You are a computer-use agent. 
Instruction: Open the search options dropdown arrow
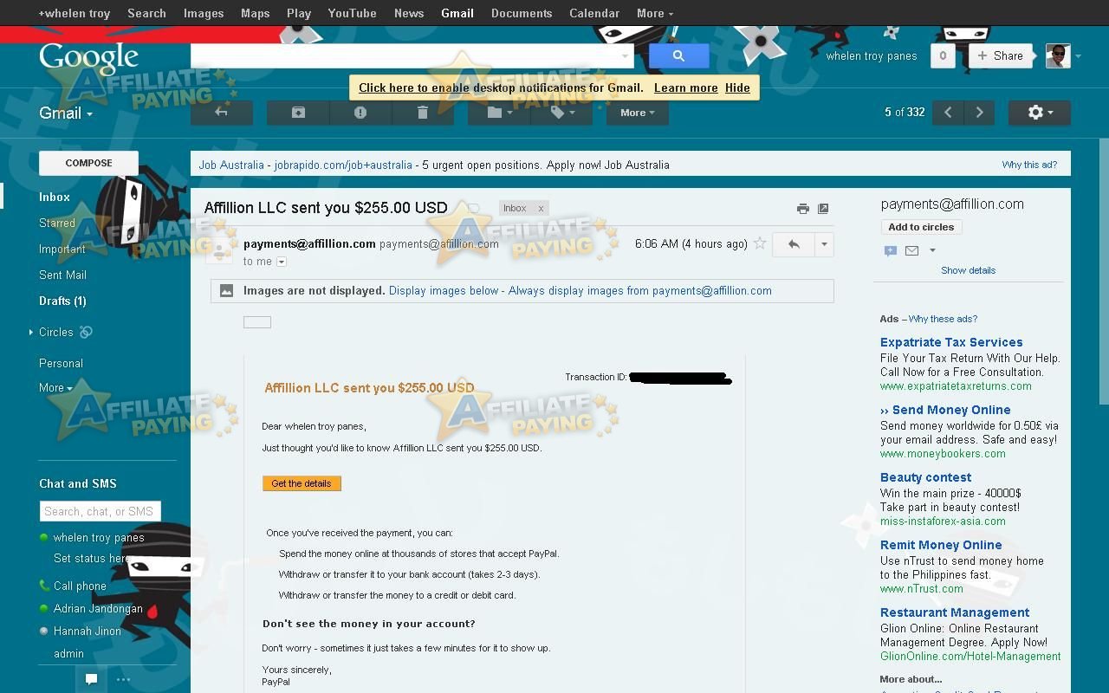(626, 56)
